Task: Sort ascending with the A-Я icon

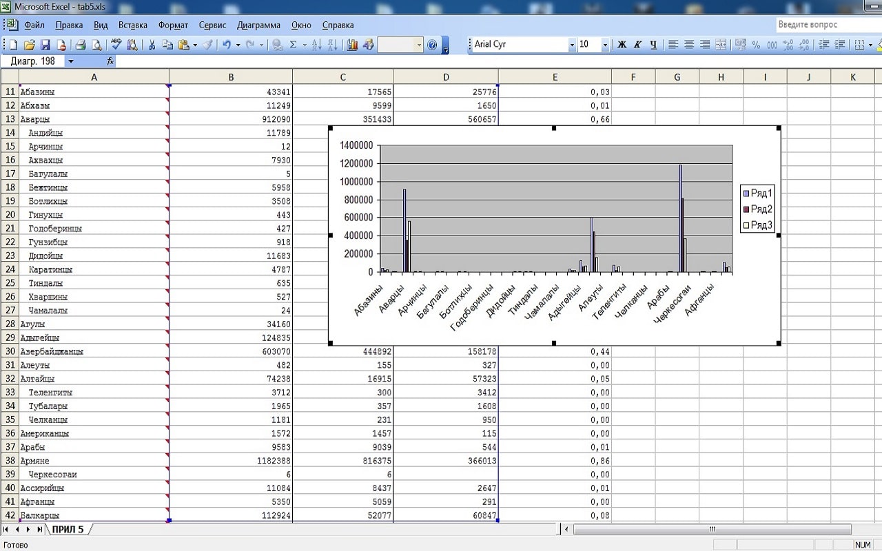Action: pyautogui.click(x=316, y=45)
